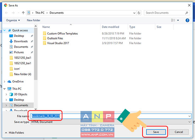Click the Outlook Files folder icon

click(44, 38)
